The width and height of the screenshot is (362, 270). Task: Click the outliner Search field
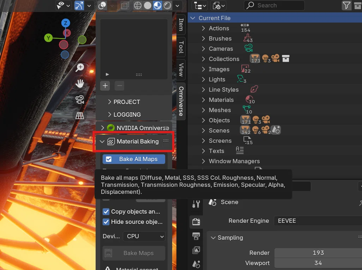pos(274,6)
